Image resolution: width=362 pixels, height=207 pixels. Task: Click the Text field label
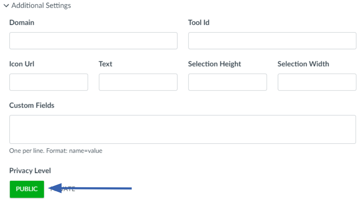tap(105, 64)
